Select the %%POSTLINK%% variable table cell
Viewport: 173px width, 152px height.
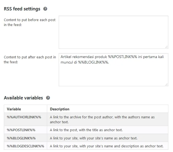tap(21, 130)
